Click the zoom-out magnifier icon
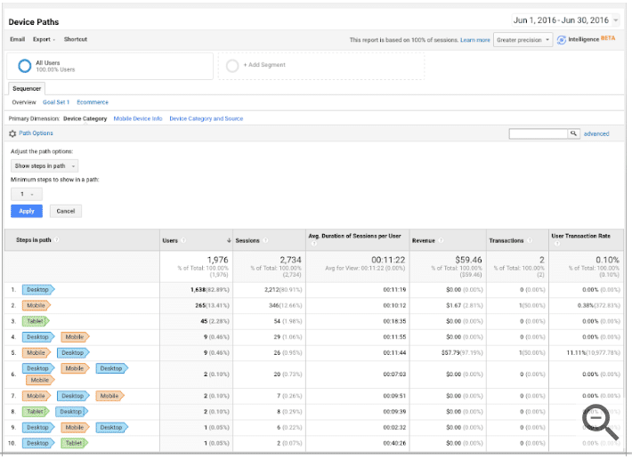 (x=600, y=422)
